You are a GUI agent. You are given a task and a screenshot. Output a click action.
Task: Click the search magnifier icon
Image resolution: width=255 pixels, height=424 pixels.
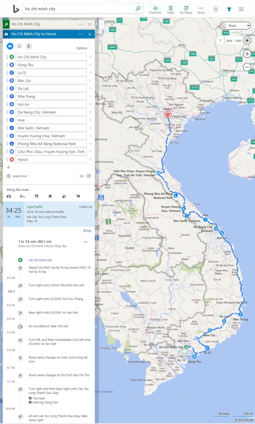pyautogui.click(x=138, y=9)
